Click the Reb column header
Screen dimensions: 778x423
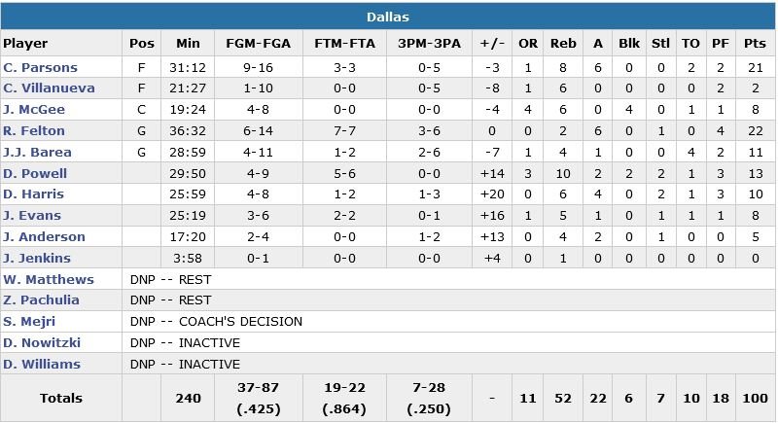pyautogui.click(x=563, y=44)
